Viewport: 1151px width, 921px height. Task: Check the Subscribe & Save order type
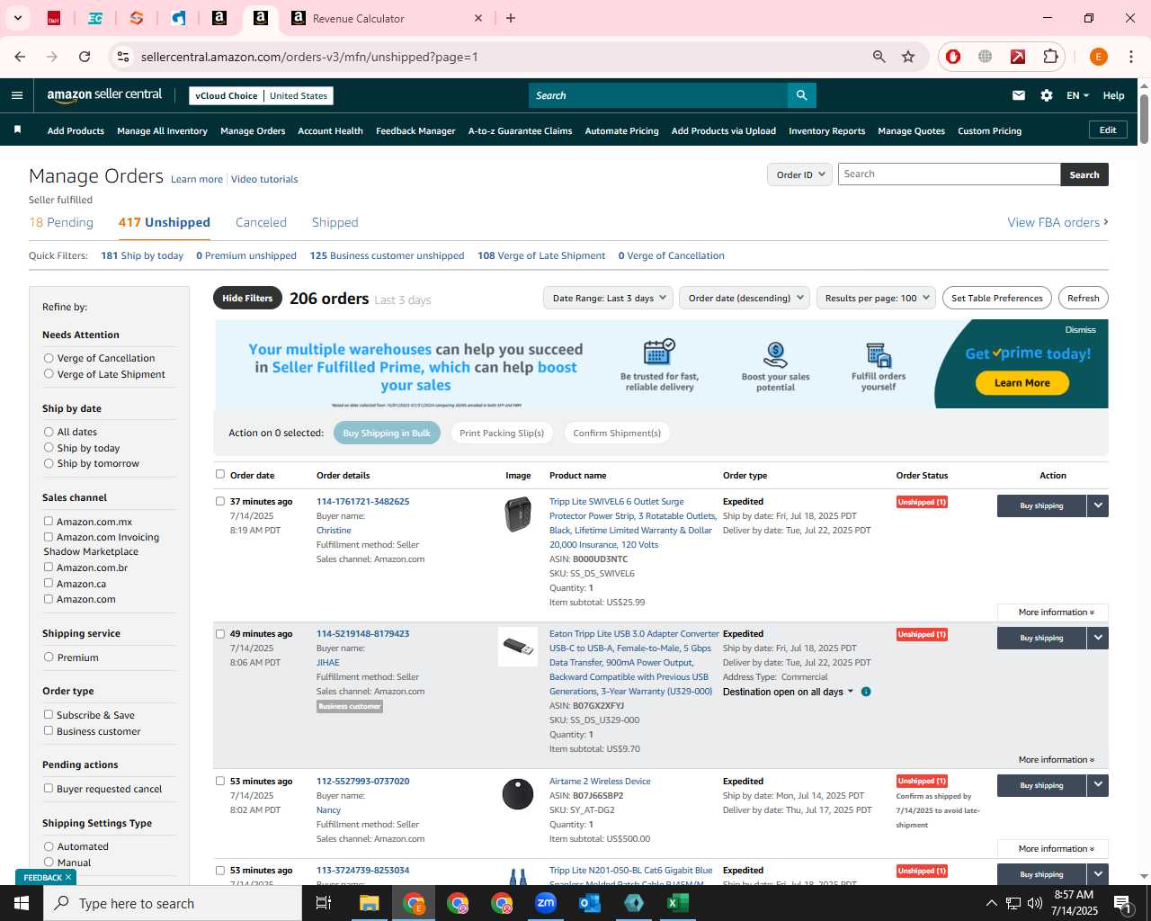pos(49,714)
